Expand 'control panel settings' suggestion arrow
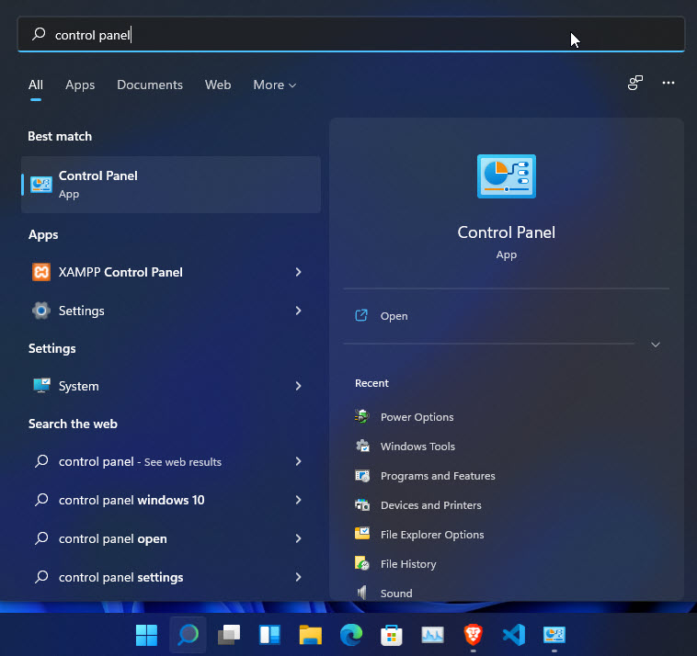Viewport: 697px width, 656px height. [298, 577]
